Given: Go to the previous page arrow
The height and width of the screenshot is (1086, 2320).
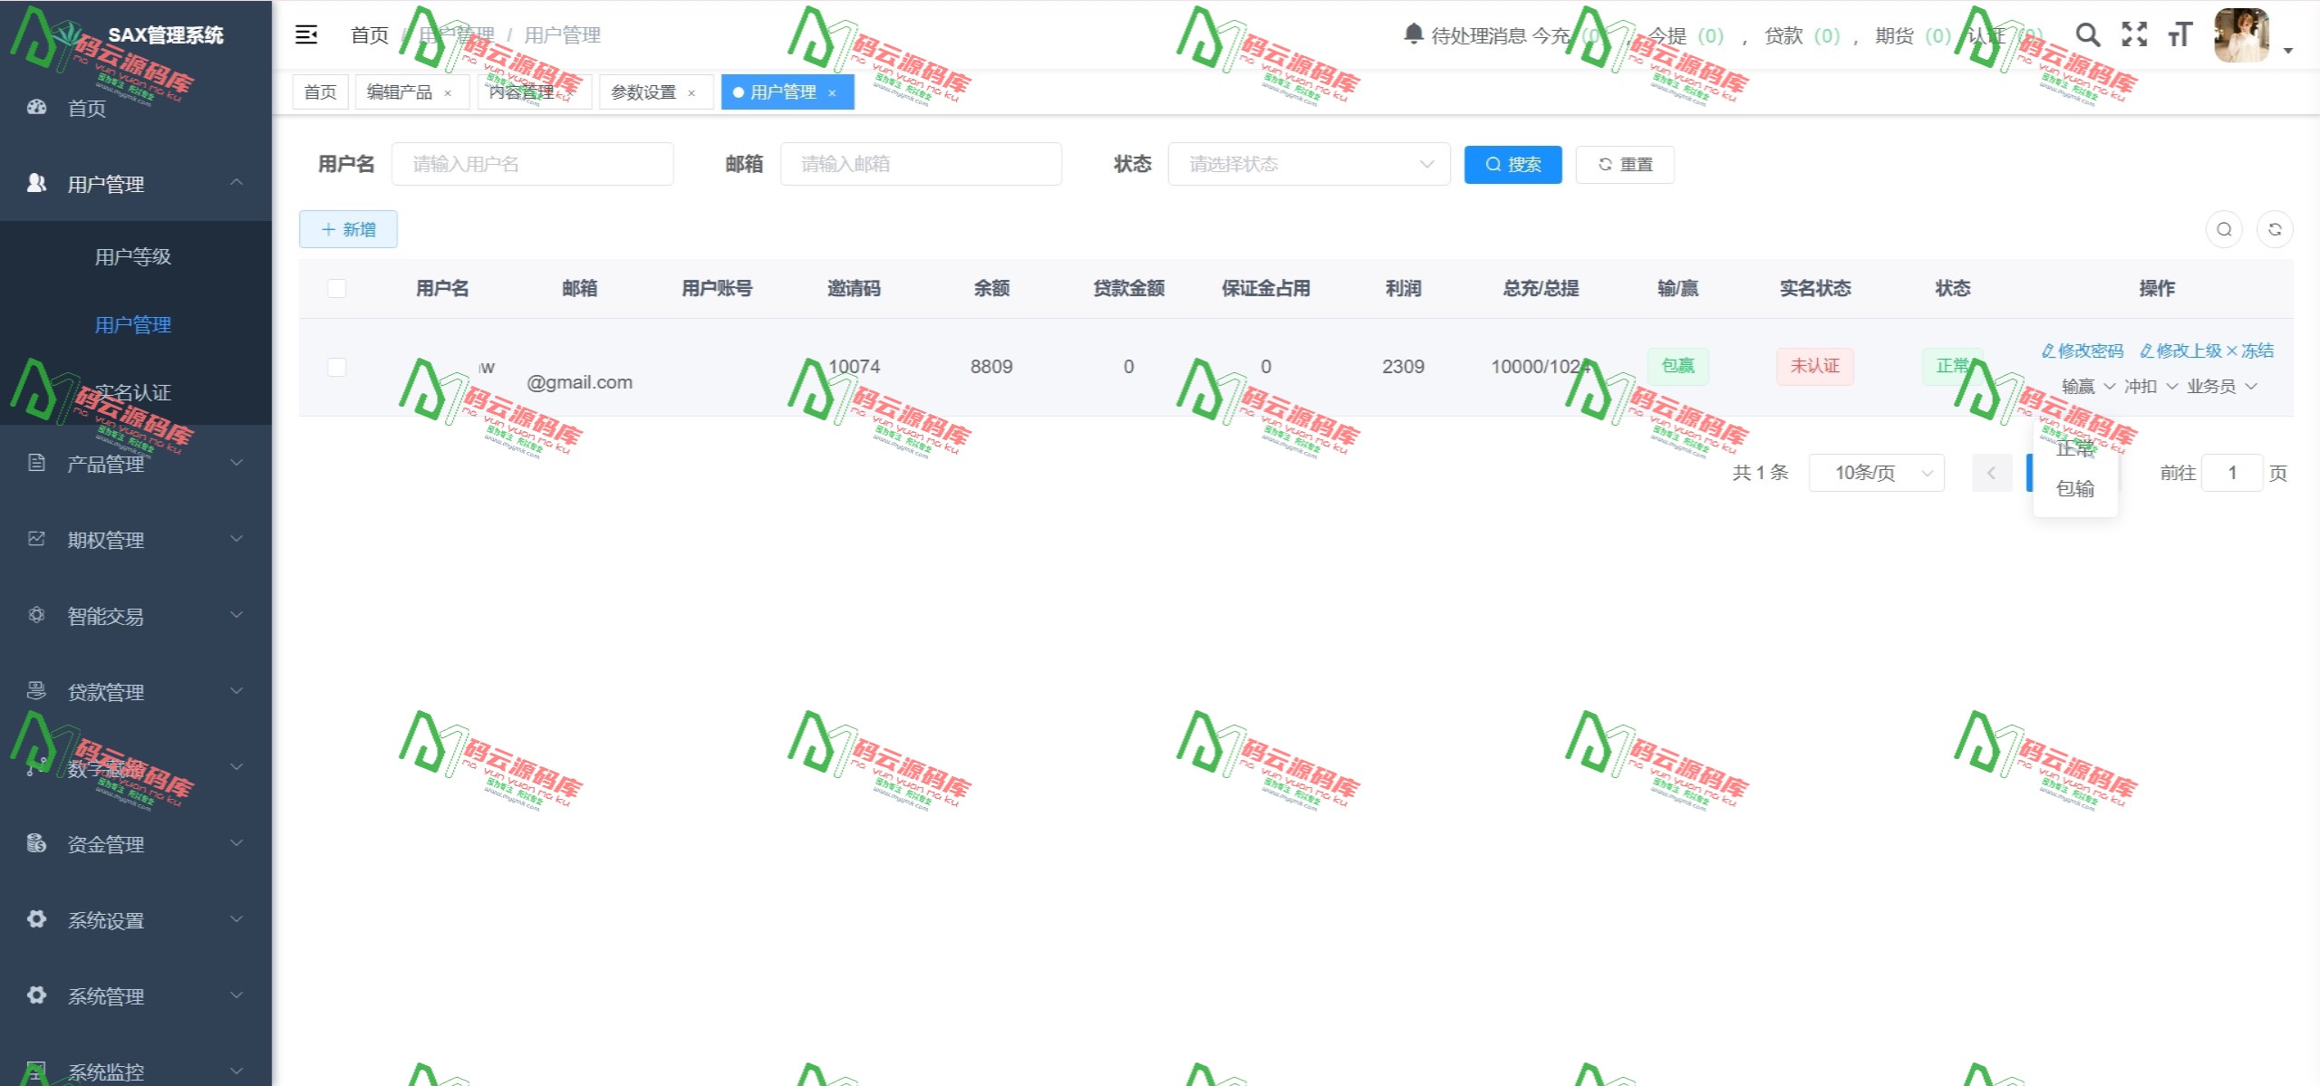Looking at the screenshot, I should click(x=1992, y=473).
